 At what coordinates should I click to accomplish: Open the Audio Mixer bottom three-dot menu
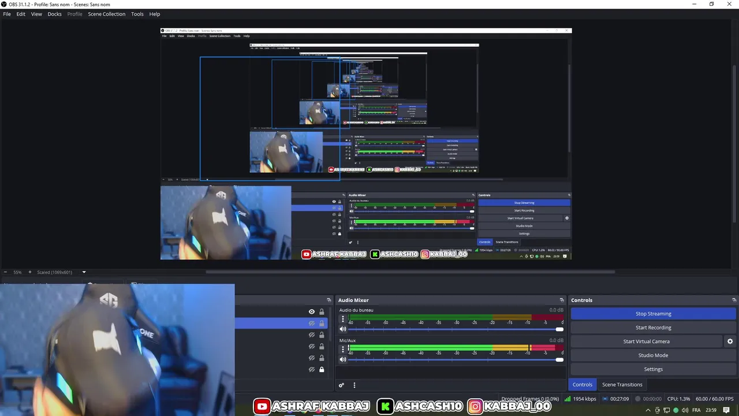tap(354, 385)
